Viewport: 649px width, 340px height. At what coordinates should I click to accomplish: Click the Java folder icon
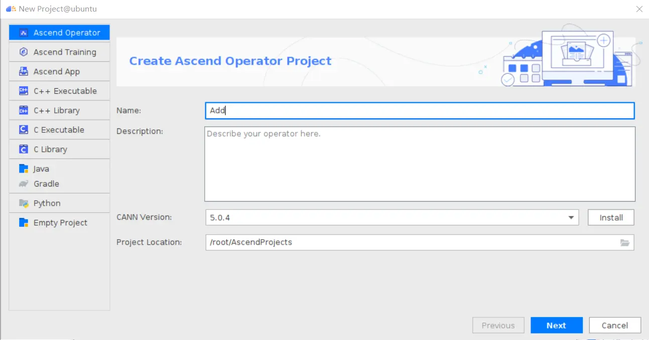pyautogui.click(x=23, y=169)
